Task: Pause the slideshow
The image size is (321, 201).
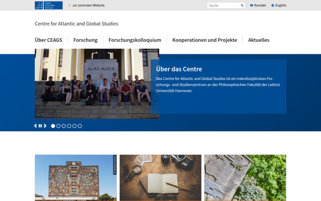Action: (40, 126)
